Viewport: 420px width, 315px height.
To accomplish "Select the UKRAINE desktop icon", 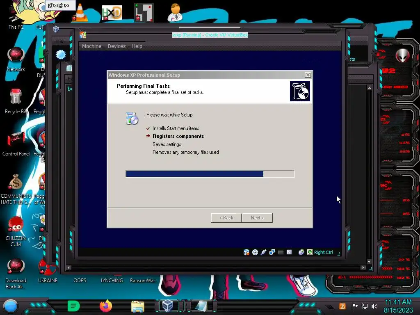I will point(48,271).
